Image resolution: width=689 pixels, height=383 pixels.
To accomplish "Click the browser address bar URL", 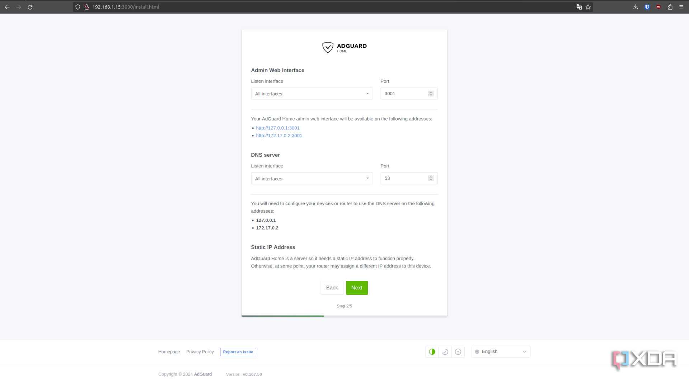I will [x=126, y=7].
